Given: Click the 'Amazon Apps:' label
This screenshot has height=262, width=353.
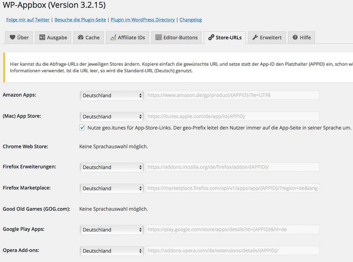Looking at the screenshot, I should click(19, 95).
